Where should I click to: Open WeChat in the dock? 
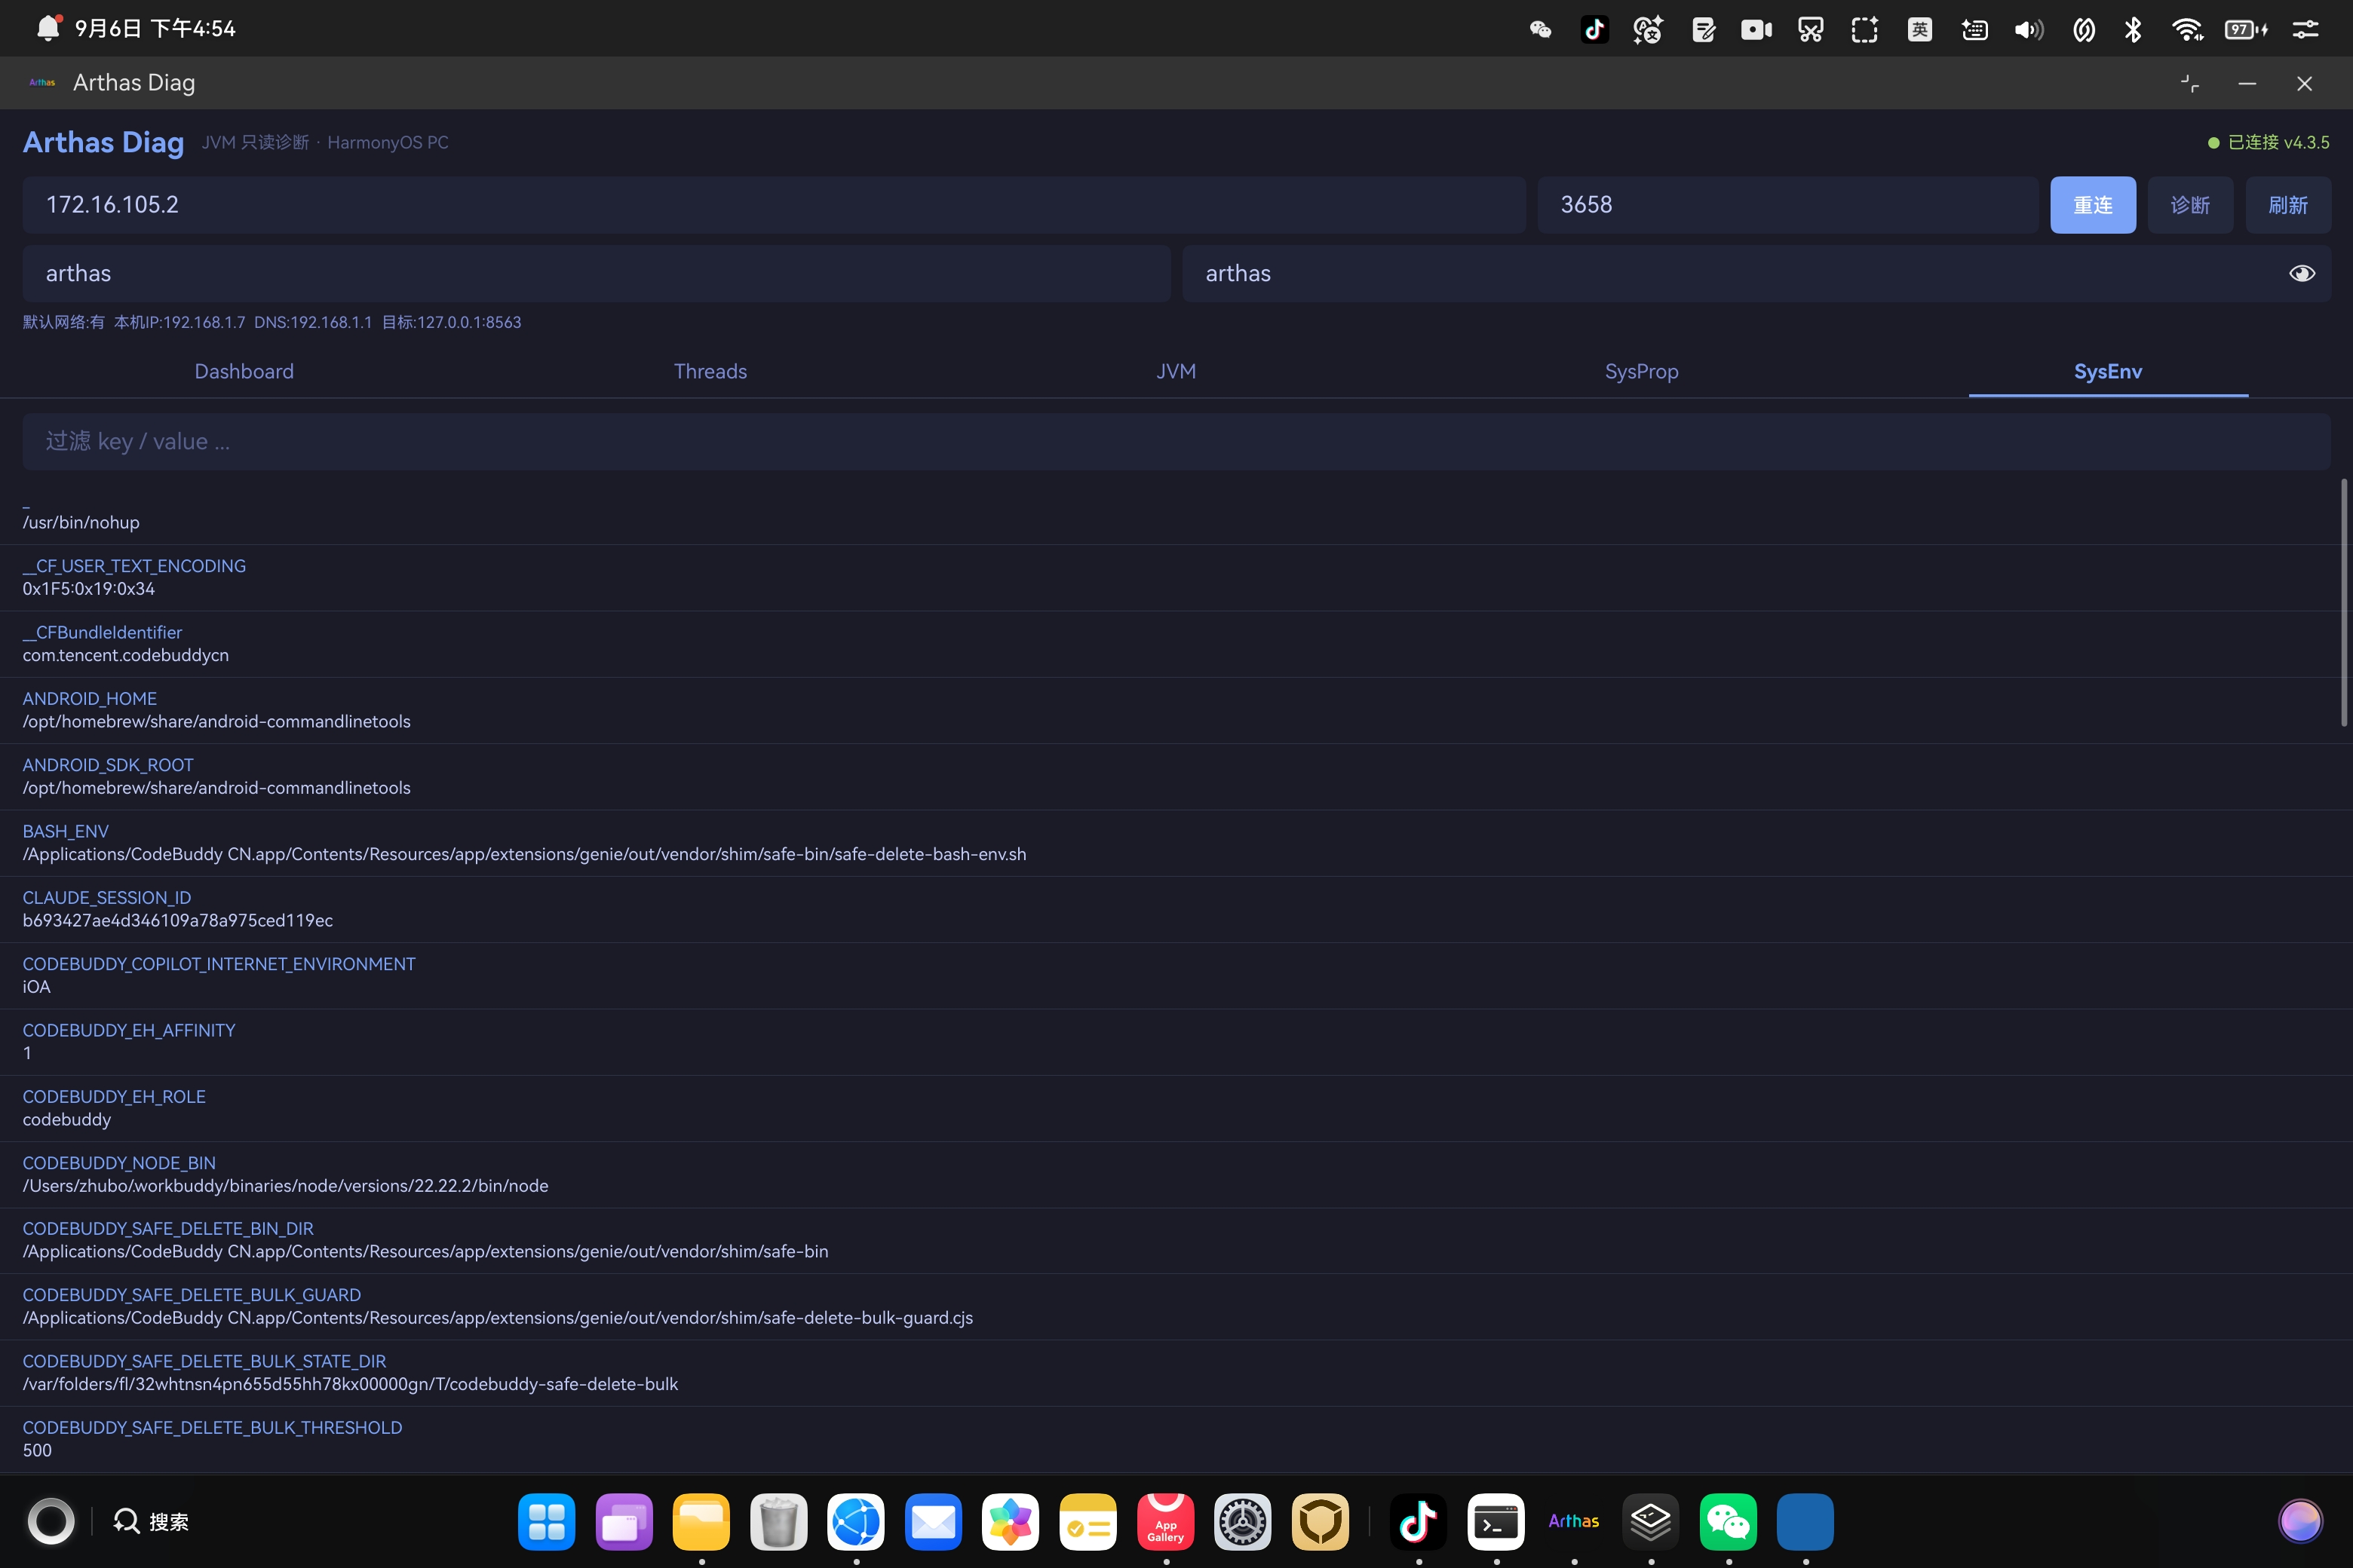pos(1728,1521)
